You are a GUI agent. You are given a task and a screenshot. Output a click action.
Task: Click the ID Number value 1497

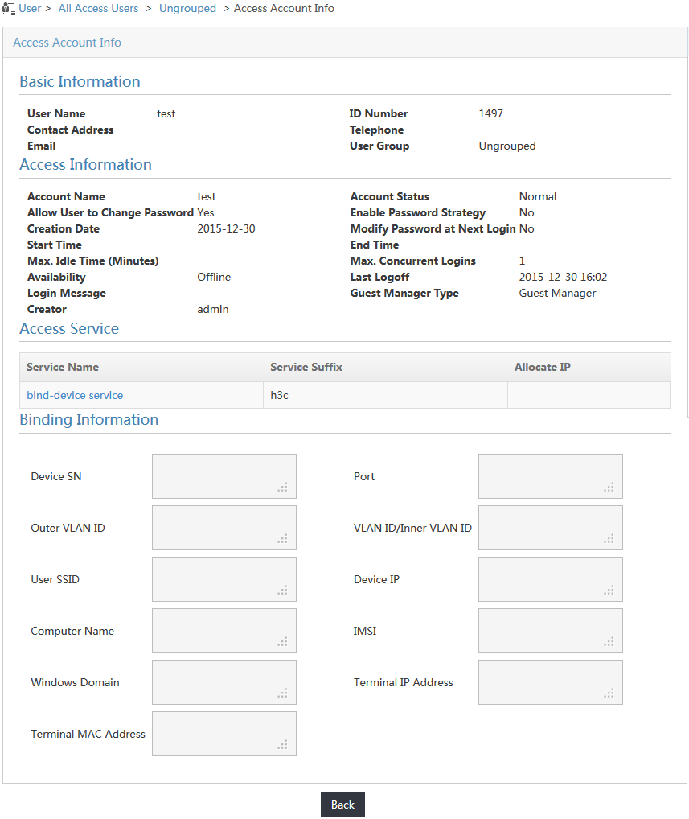pyautogui.click(x=490, y=113)
